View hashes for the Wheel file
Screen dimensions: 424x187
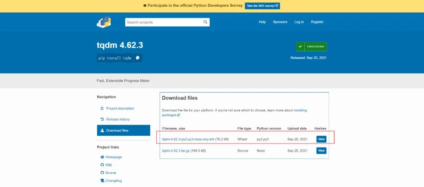point(321,139)
